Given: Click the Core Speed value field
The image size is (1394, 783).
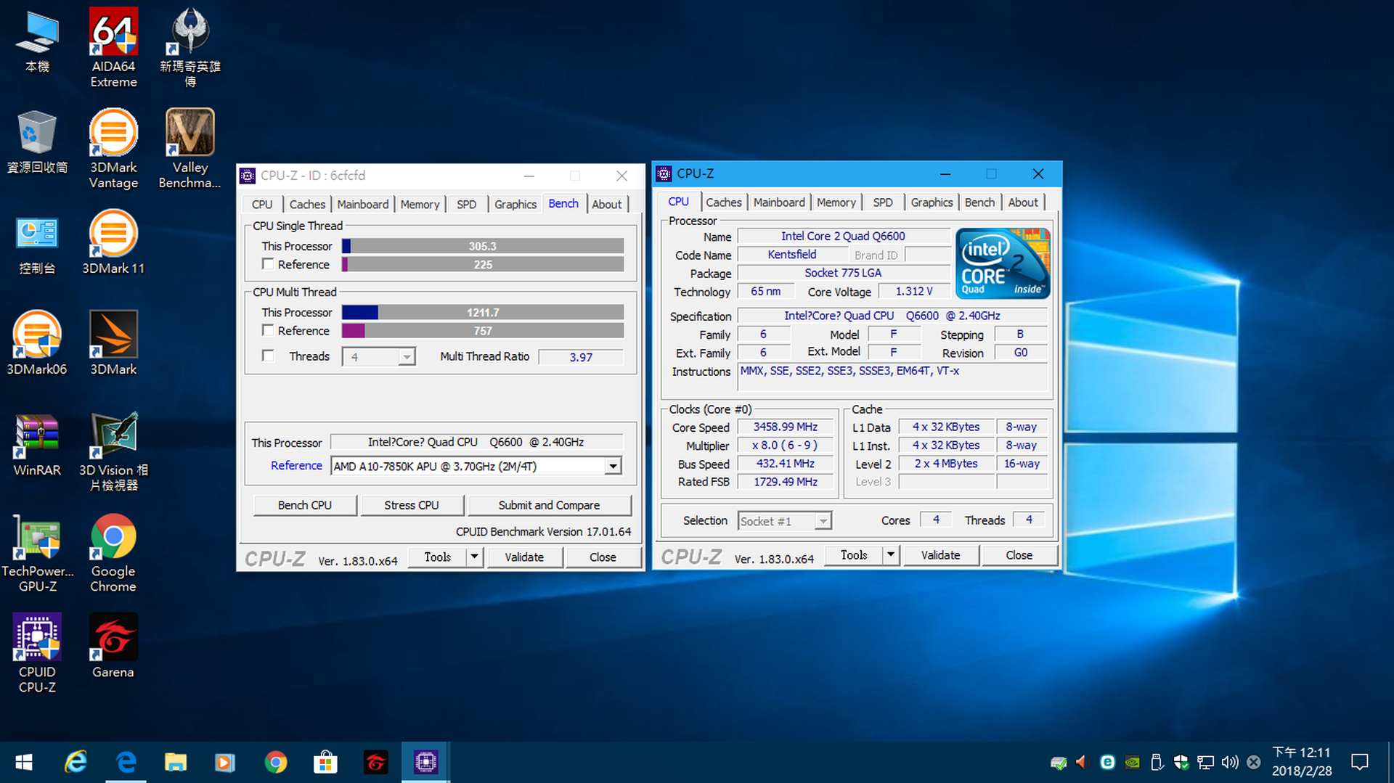Looking at the screenshot, I should (x=785, y=427).
